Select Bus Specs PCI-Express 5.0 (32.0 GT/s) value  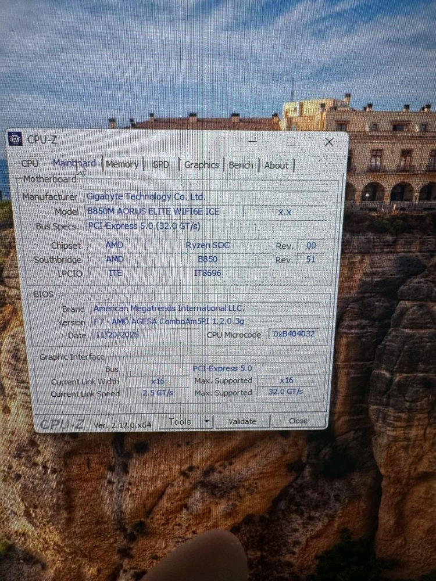point(207,226)
